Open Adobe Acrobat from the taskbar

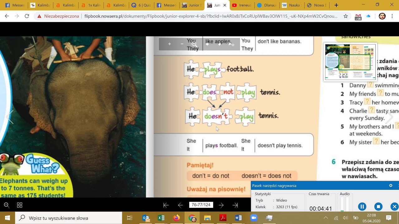tap(223, 218)
